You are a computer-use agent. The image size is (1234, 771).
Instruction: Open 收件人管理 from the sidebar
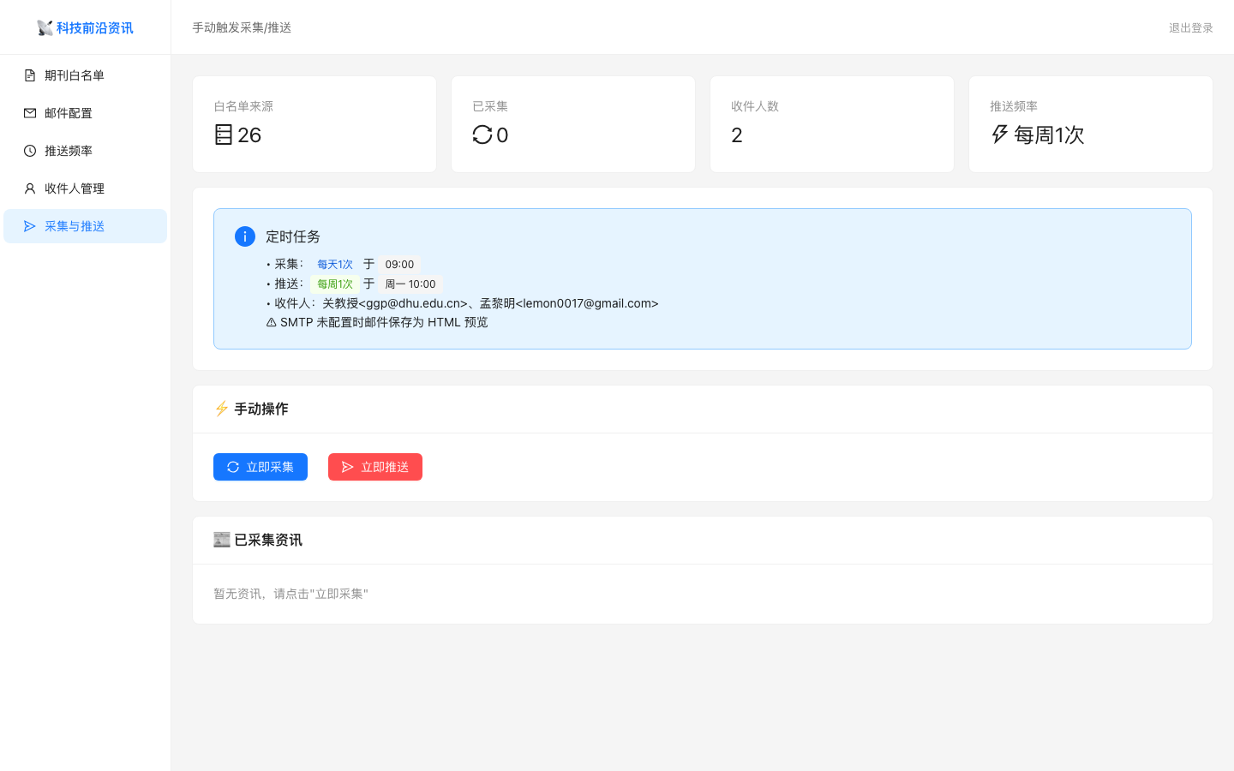tap(86, 188)
